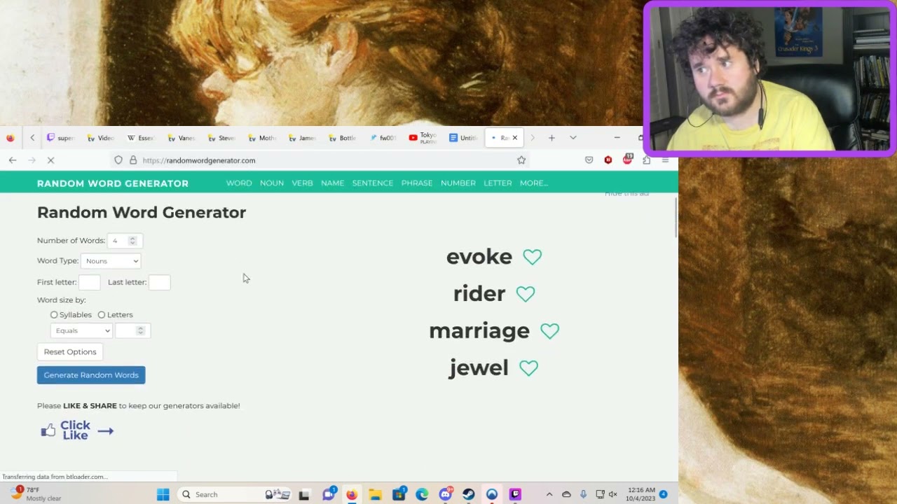This screenshot has width=897, height=504.
Task: Click Generate Random Words button
Action: pos(91,375)
